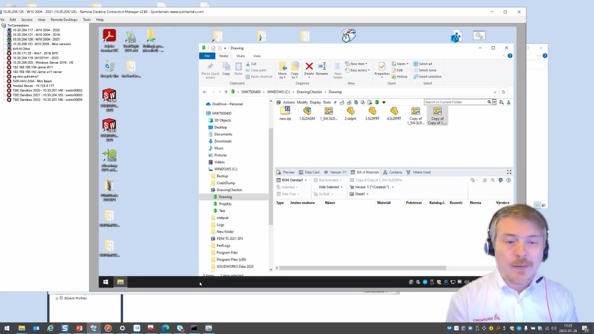Click File Explorer on the remote taskbar

(x=121, y=282)
